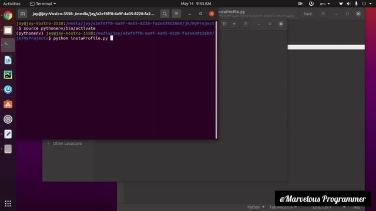Open the Files window hamburger menu

click(x=246, y=24)
